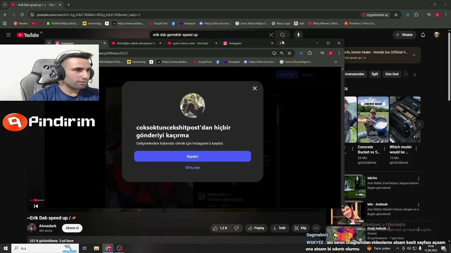
Task: Open three-dot options for Mix - Arabesk
Action: 419,205
